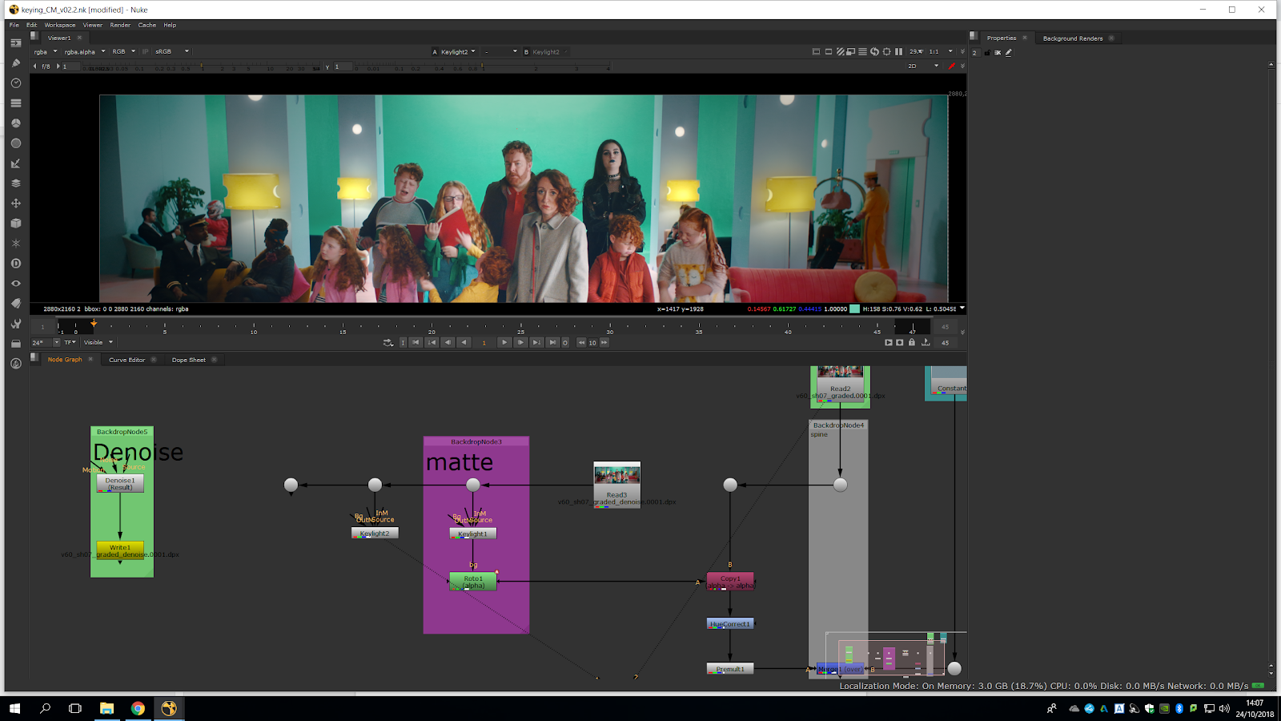Jump to the last frame
1281x721 pixels.
[552, 343]
